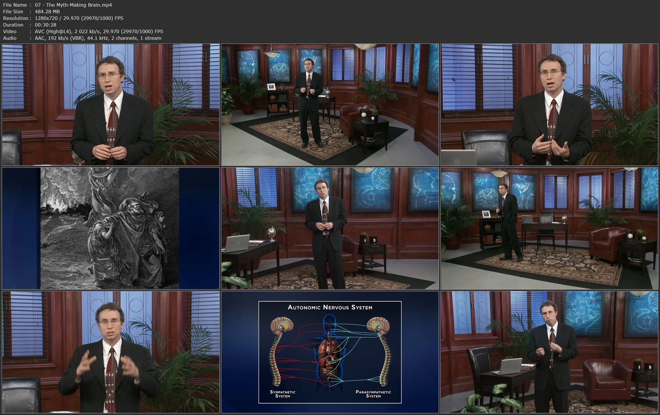The width and height of the screenshot is (660, 415).
Task: Select the file size value '484.28 MB'
Action: point(47,12)
